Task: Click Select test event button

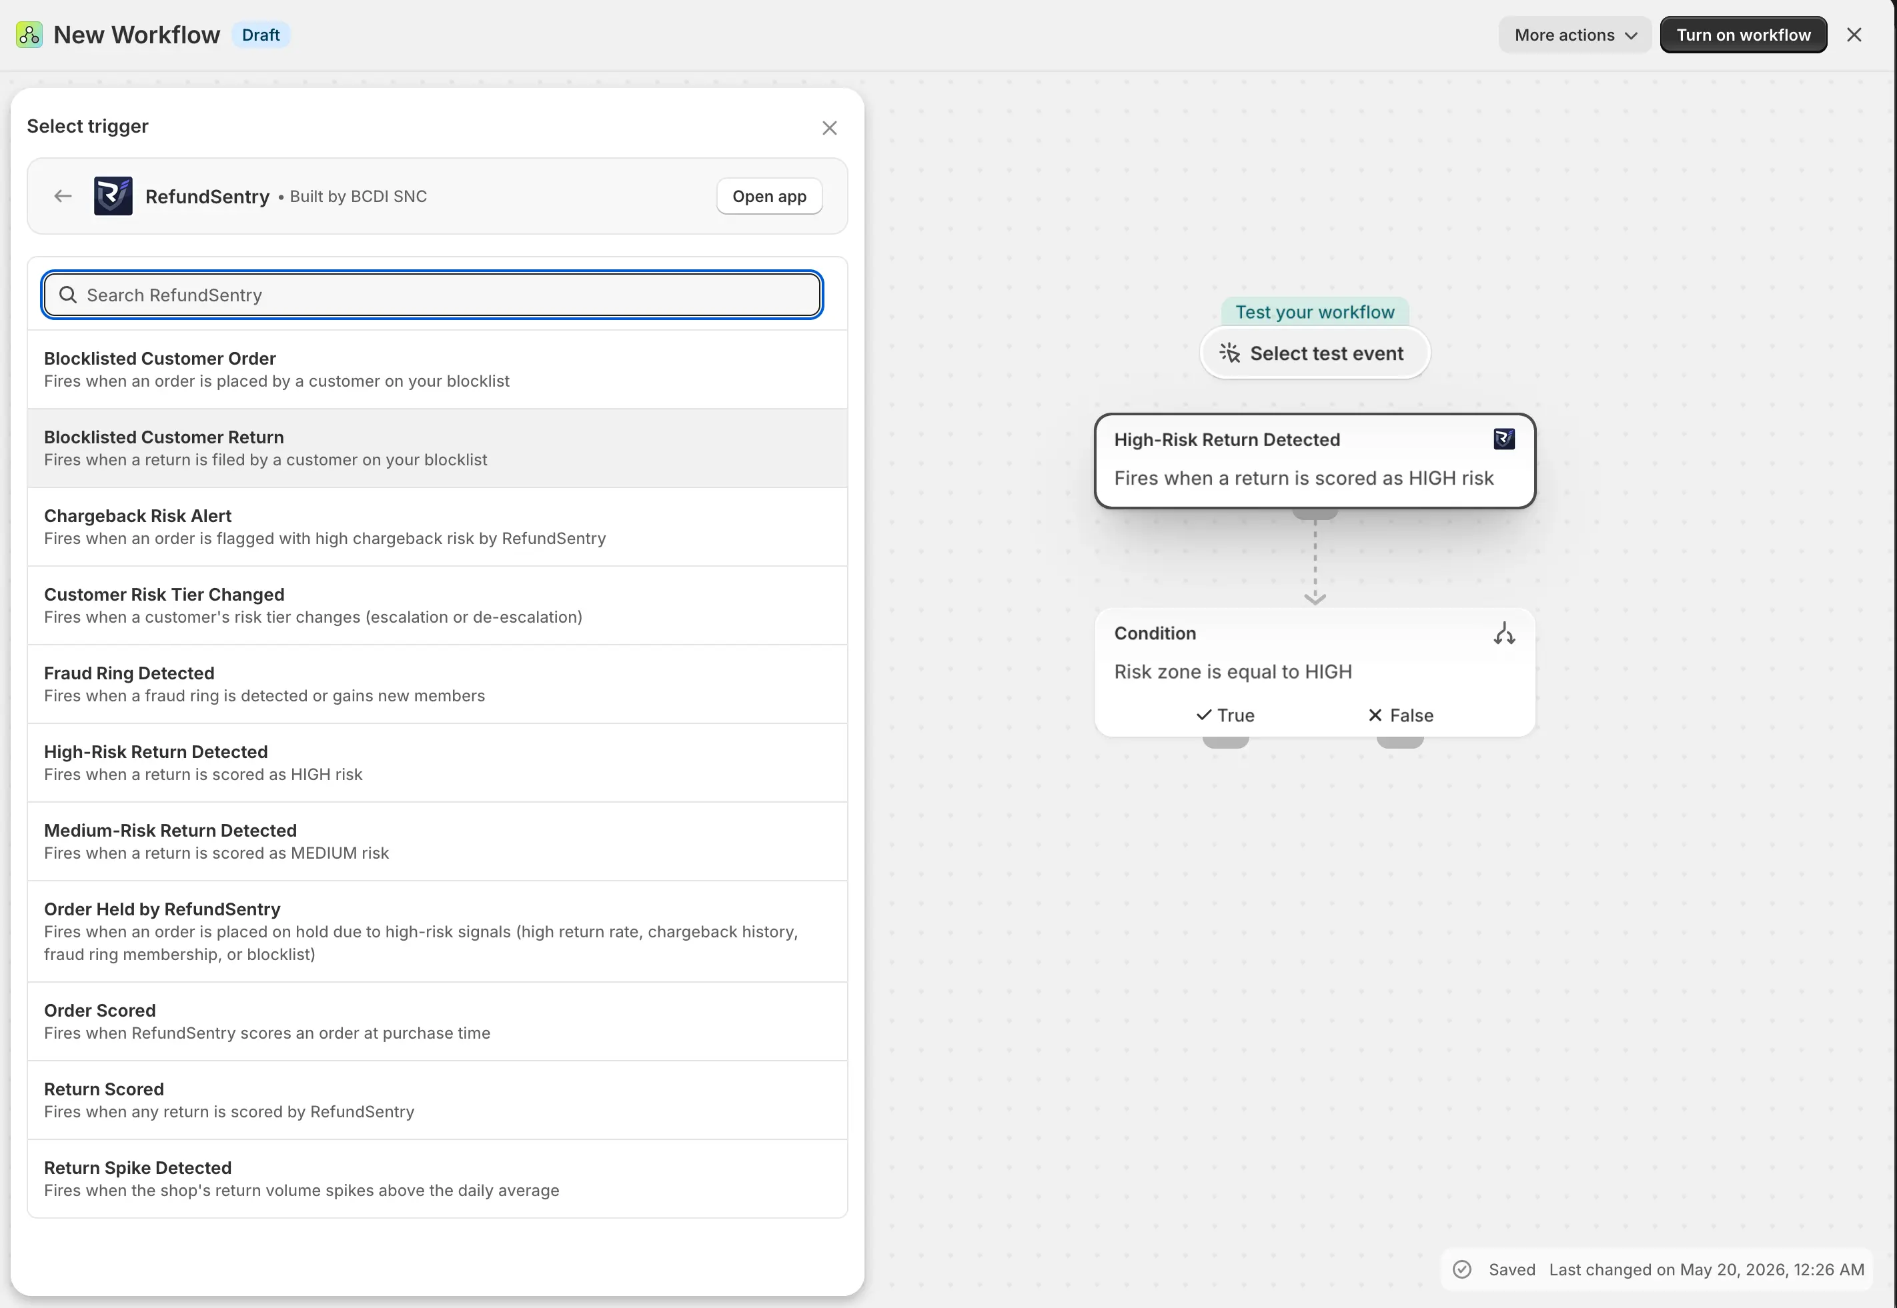Action: point(1315,353)
